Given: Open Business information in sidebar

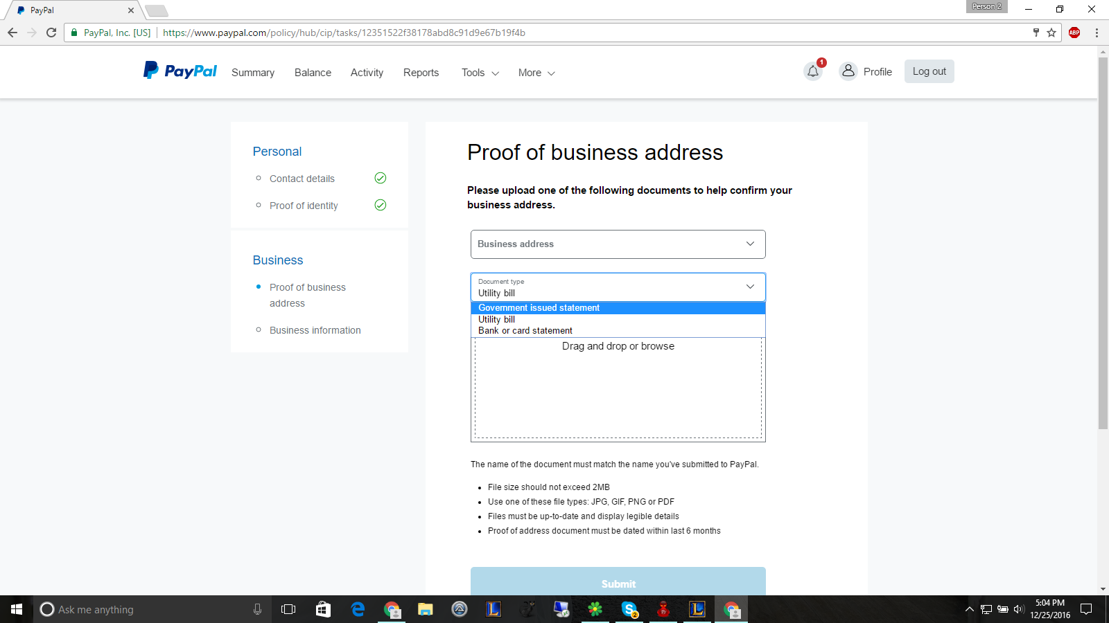Looking at the screenshot, I should coord(315,330).
